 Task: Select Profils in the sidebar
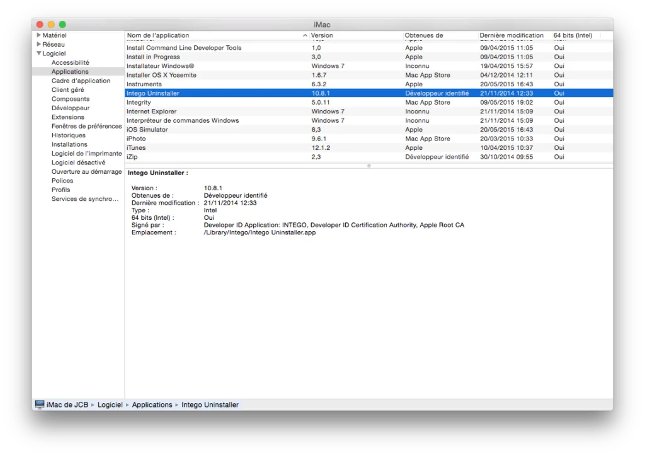60,190
